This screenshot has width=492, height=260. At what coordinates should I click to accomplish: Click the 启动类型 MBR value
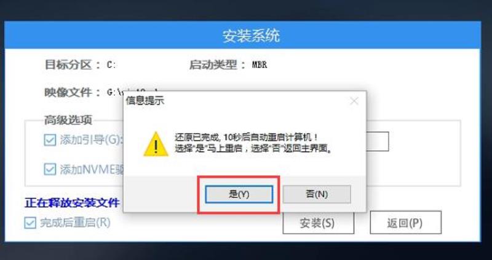[259, 65]
